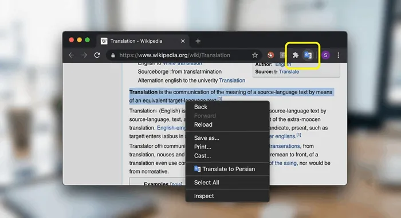Reload the page from the toolbar
Viewport: 401px width, 218px height.
(x=97, y=55)
